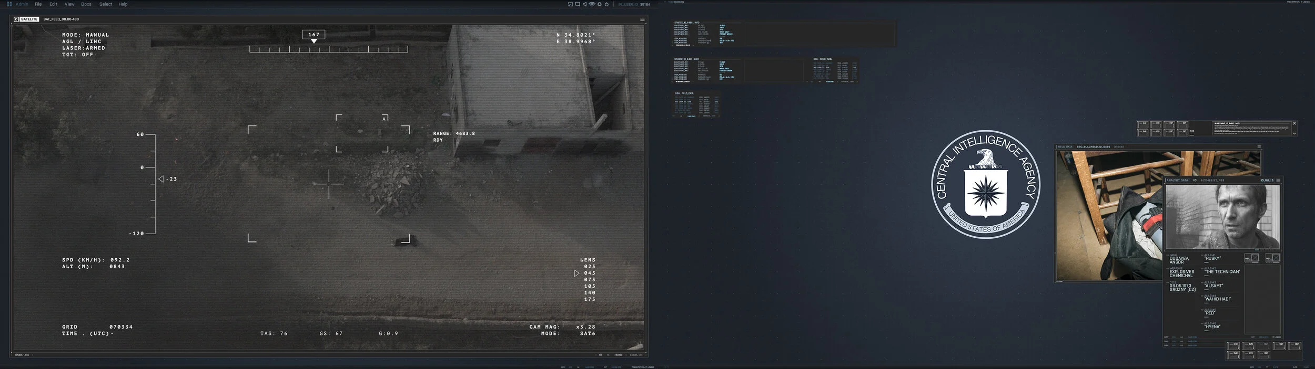
Task: Click the SOURCE_ID_6486 . INFO panel title
Action: pyautogui.click(x=686, y=23)
